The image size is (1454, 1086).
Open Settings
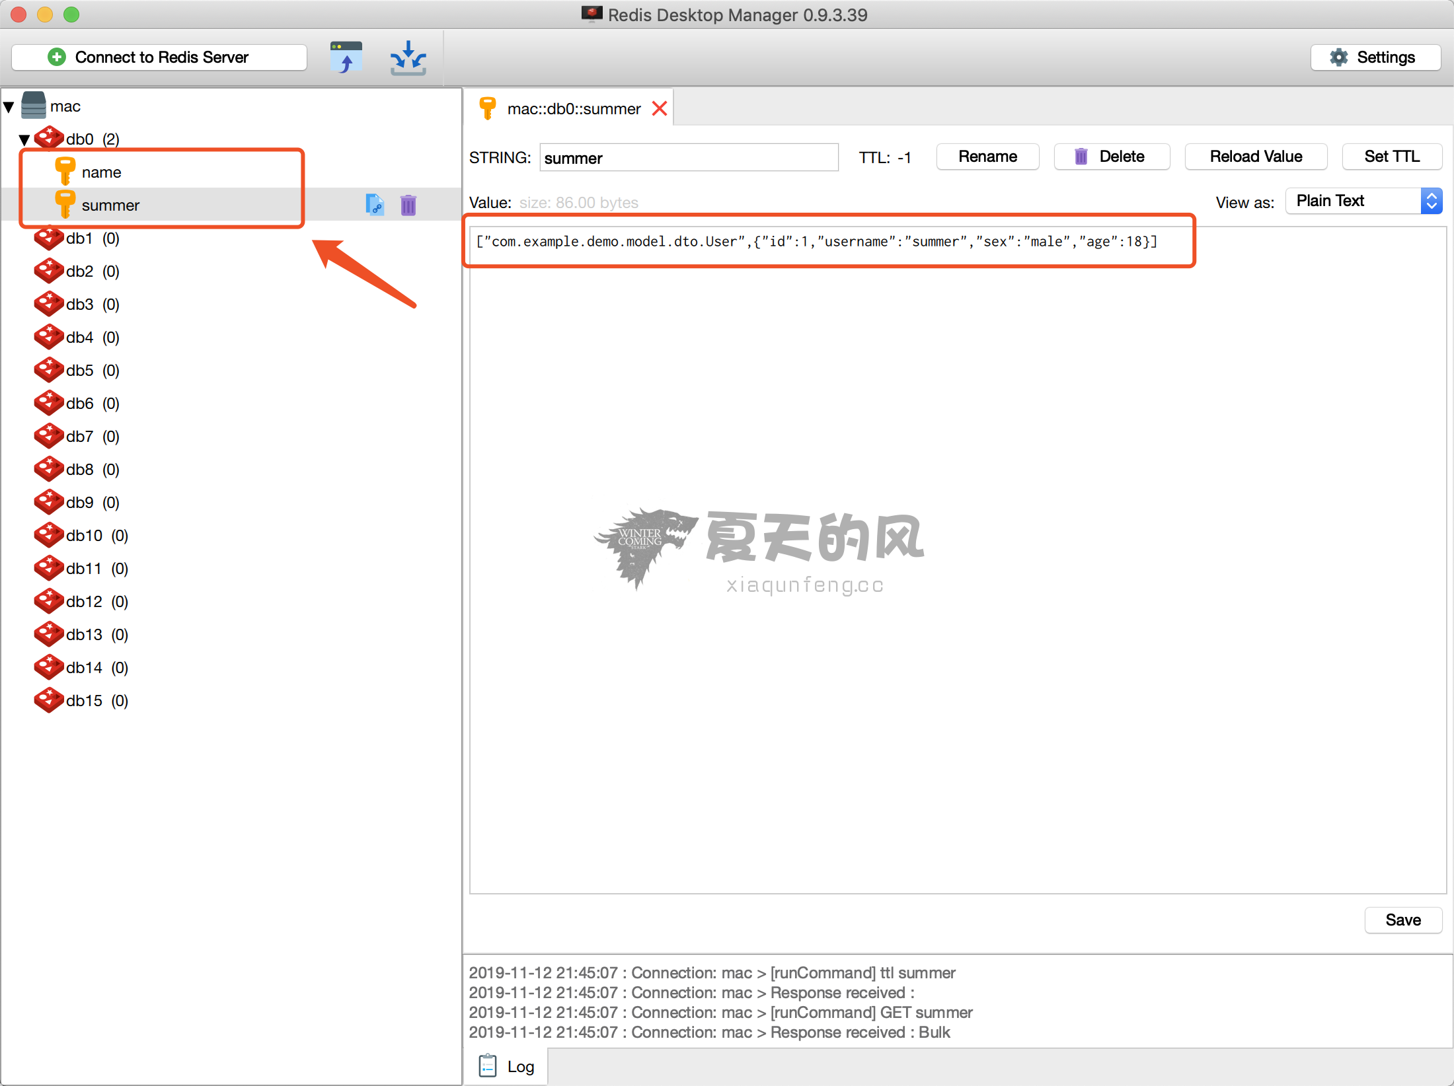tap(1375, 57)
